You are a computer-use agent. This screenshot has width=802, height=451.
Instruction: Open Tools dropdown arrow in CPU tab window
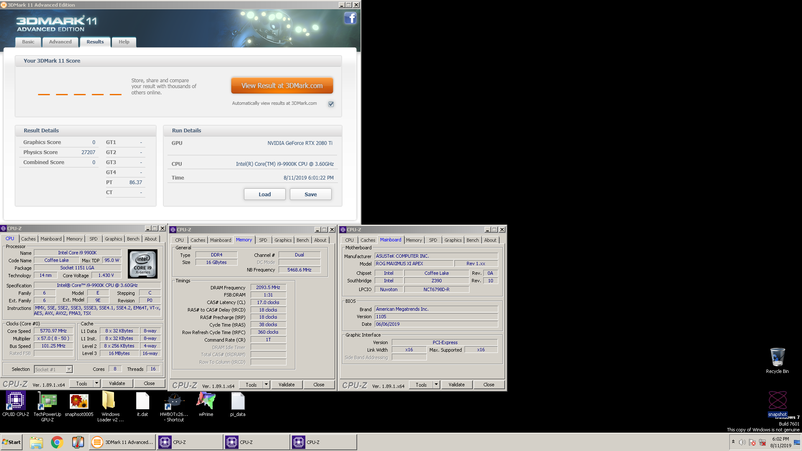click(96, 383)
